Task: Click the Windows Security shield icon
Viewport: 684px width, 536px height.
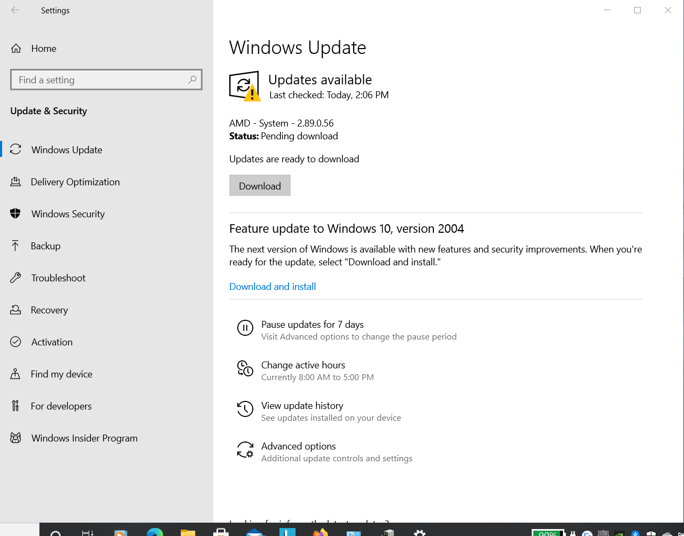Action: (15, 214)
